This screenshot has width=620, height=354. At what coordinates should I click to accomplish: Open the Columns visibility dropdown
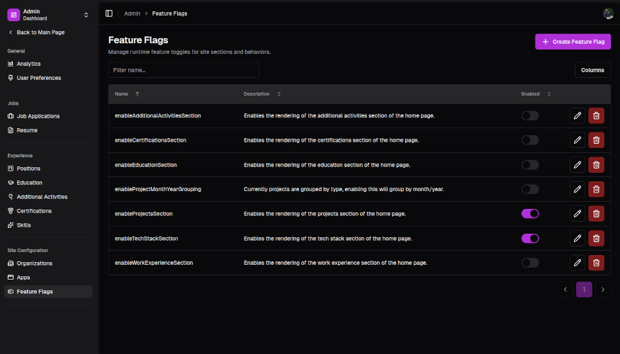click(592, 70)
